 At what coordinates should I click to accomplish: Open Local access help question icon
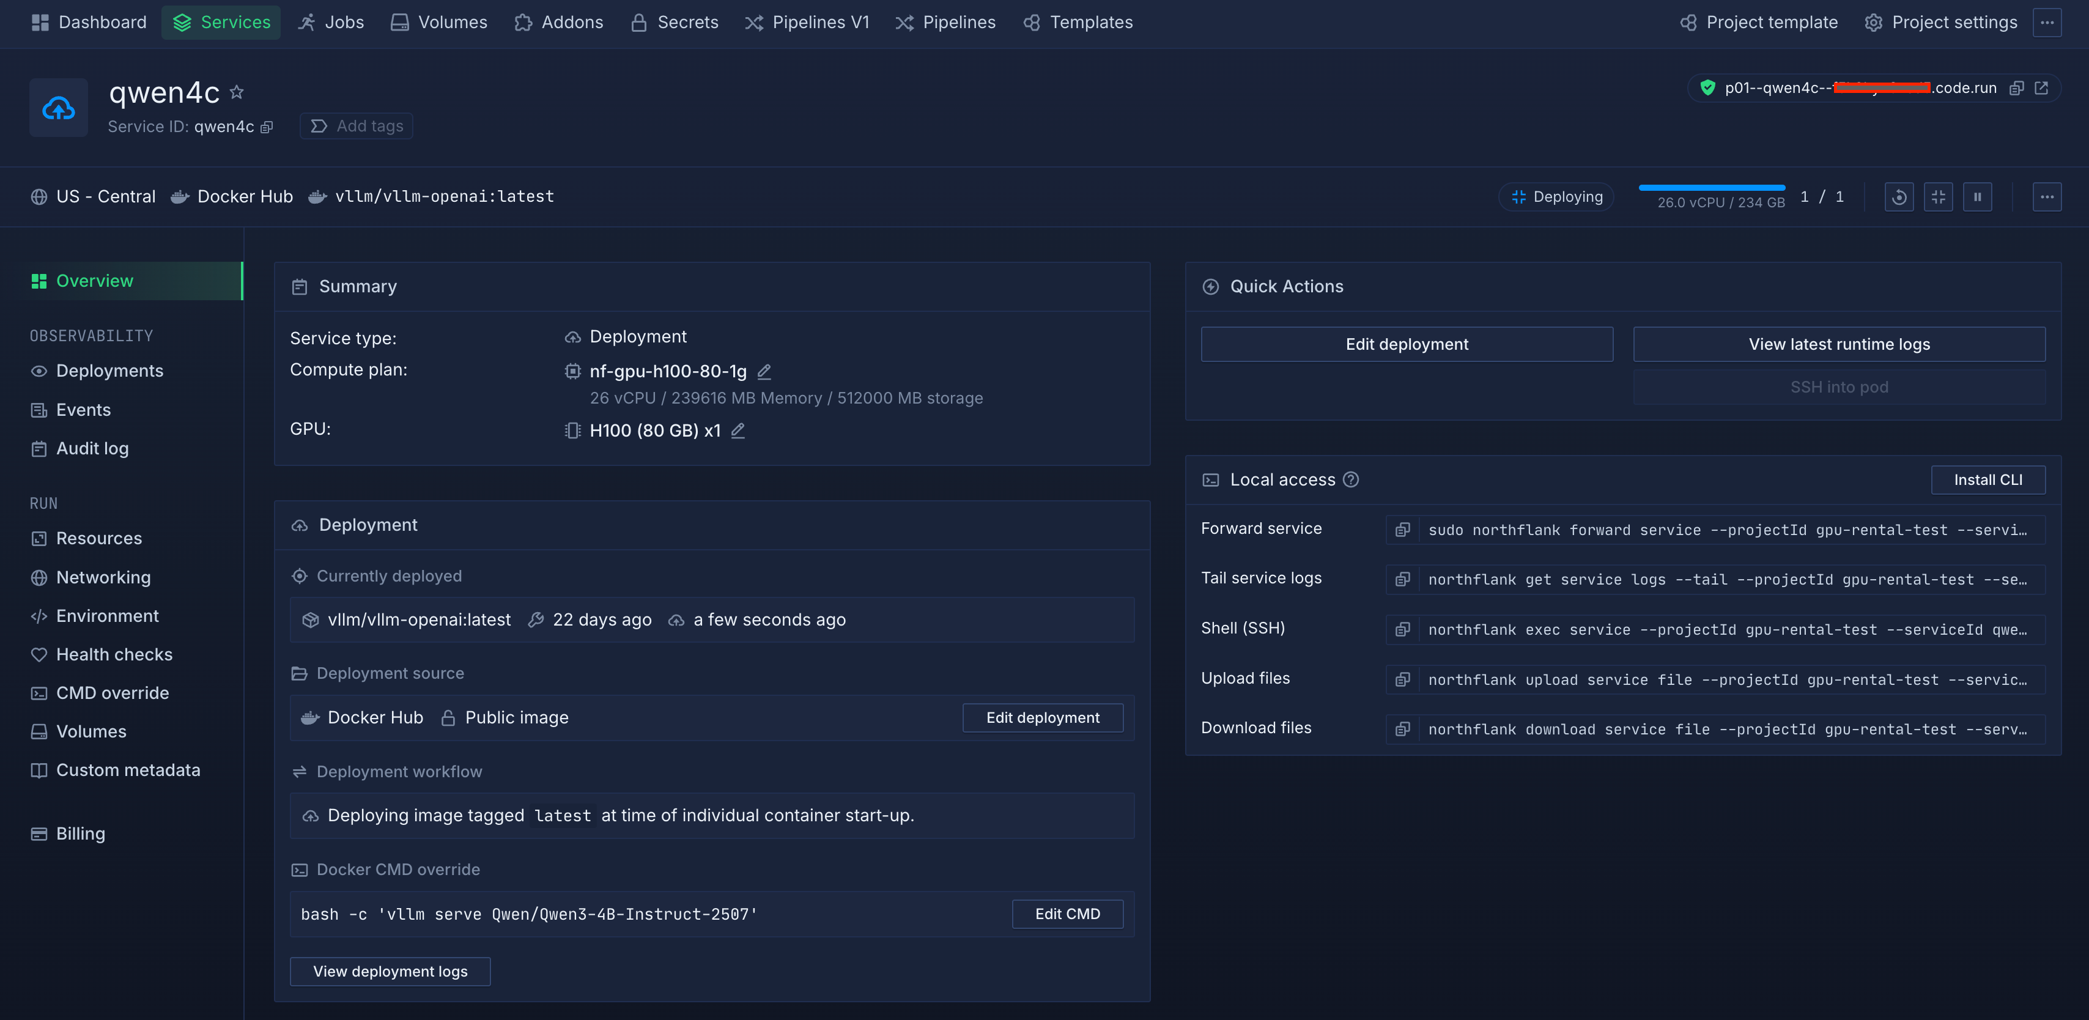1350,479
